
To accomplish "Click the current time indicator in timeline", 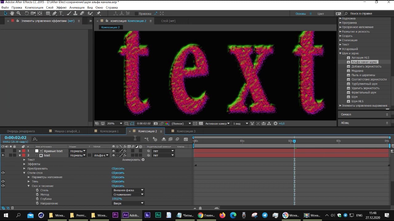I will click(x=294, y=141).
